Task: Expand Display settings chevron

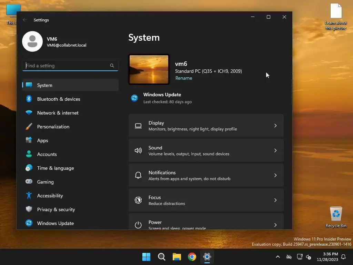Action: 275,126
